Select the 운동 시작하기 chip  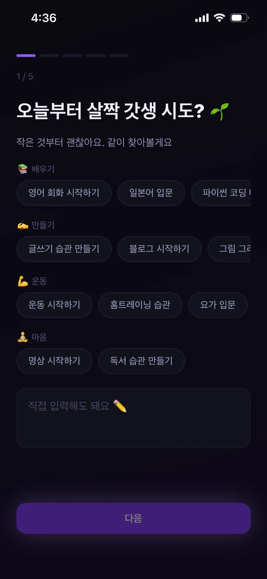click(54, 305)
